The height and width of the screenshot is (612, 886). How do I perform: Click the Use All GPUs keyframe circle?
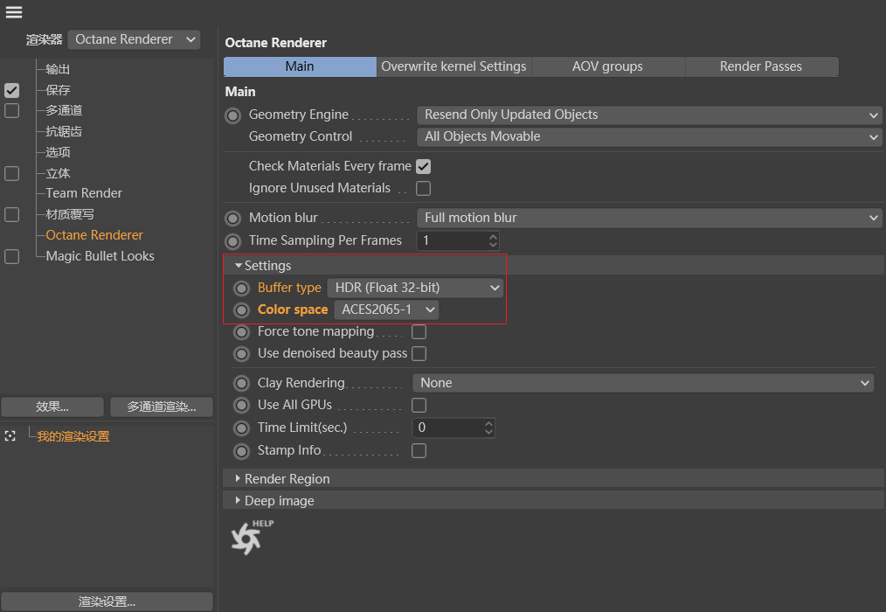point(242,406)
